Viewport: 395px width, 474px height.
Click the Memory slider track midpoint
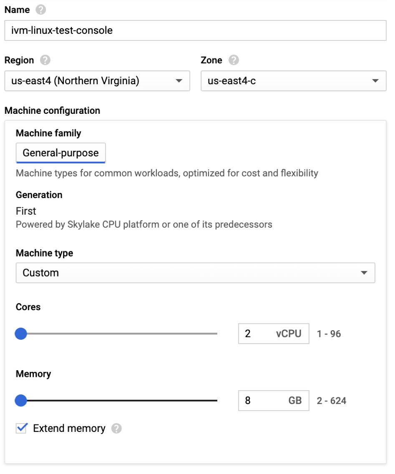(x=119, y=401)
